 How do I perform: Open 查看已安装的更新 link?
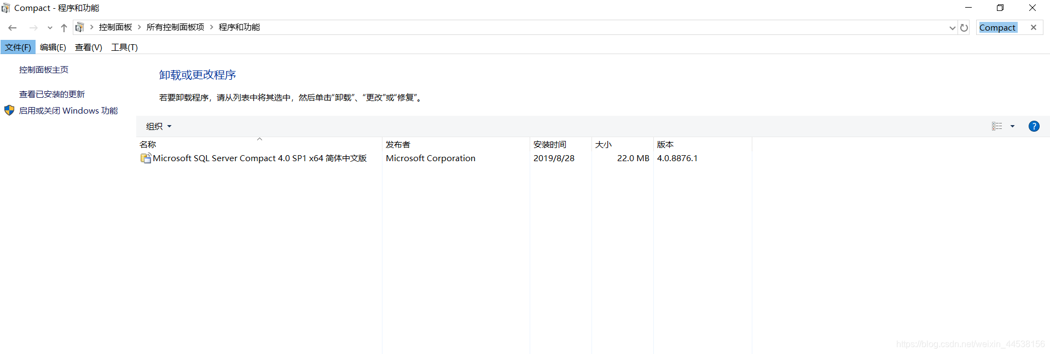pos(52,95)
